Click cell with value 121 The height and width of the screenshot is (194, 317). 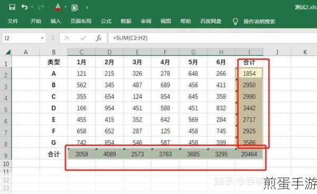(x=81, y=73)
